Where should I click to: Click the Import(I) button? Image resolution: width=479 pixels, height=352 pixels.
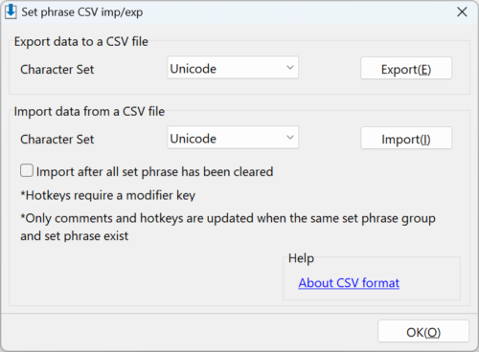[x=406, y=138]
